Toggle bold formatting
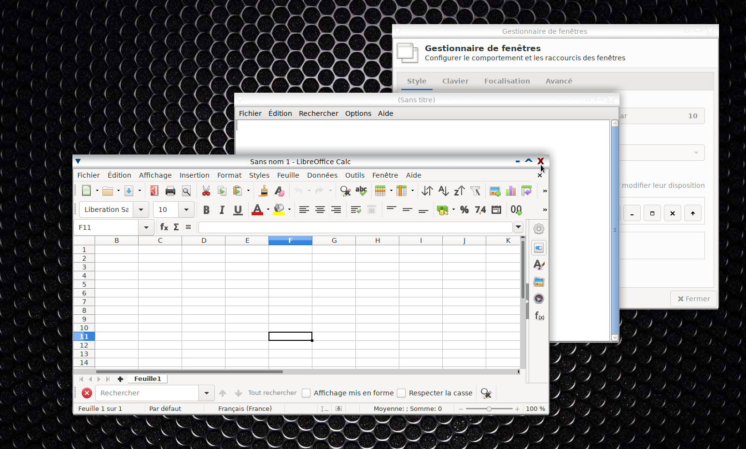 click(x=206, y=210)
